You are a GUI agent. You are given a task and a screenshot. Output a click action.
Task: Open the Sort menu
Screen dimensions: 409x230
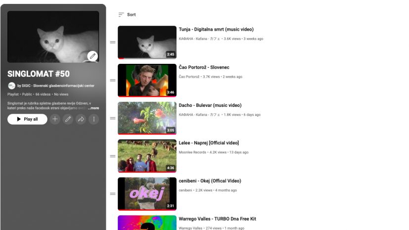tap(127, 15)
